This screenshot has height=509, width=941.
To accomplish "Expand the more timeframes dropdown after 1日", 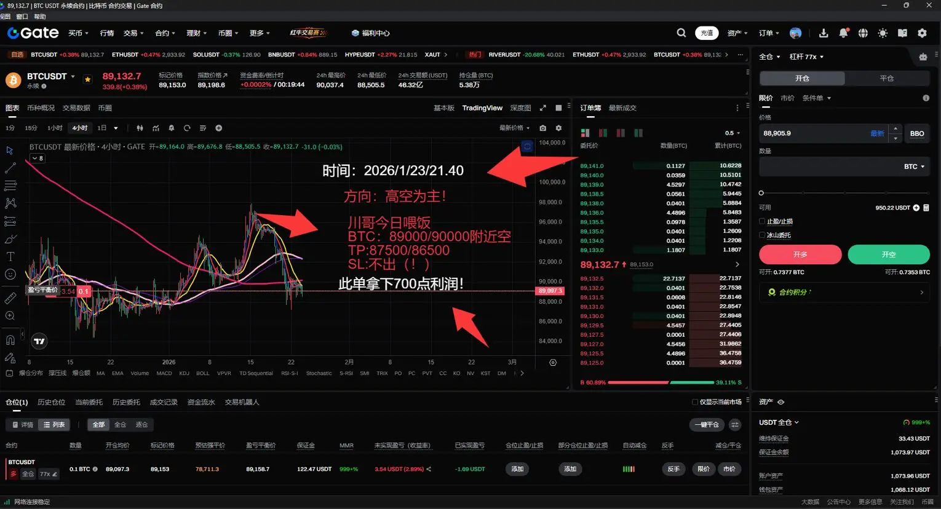I will click(x=116, y=128).
